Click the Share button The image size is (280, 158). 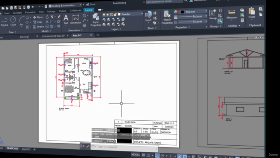pyautogui.click(x=91, y=4)
